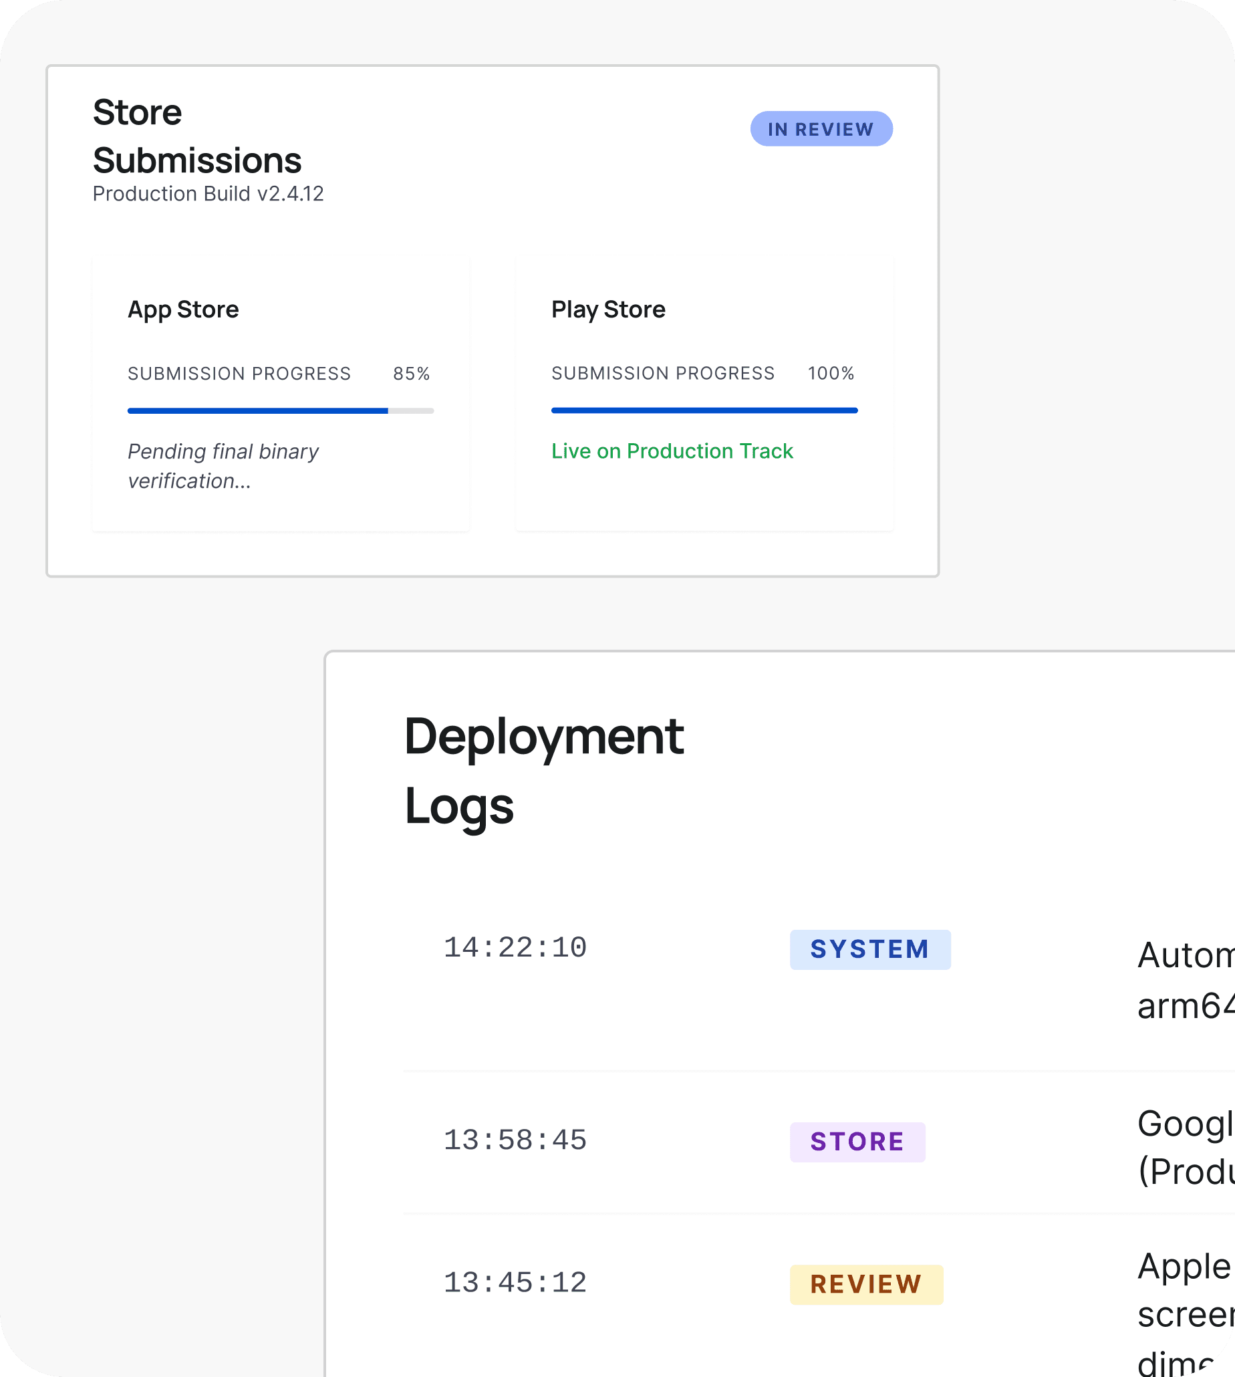This screenshot has width=1235, height=1377.
Task: Click the 13:58:45 log timestamp
Action: click(x=515, y=1141)
